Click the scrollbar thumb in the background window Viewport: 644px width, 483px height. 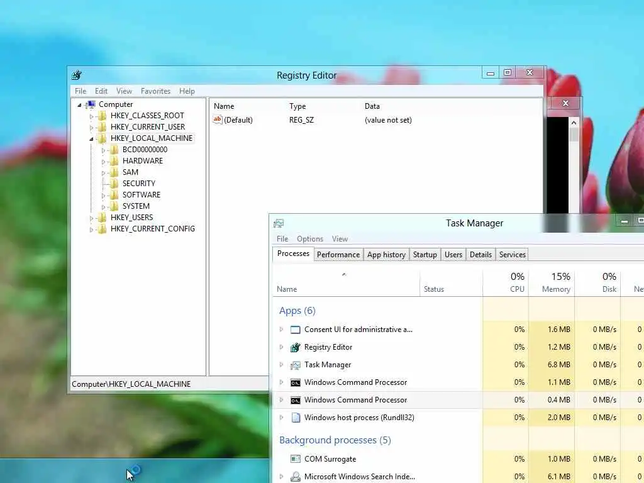[x=574, y=135]
